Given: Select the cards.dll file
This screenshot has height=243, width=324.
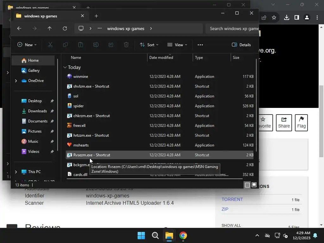Looking at the screenshot, I should pos(80,175).
